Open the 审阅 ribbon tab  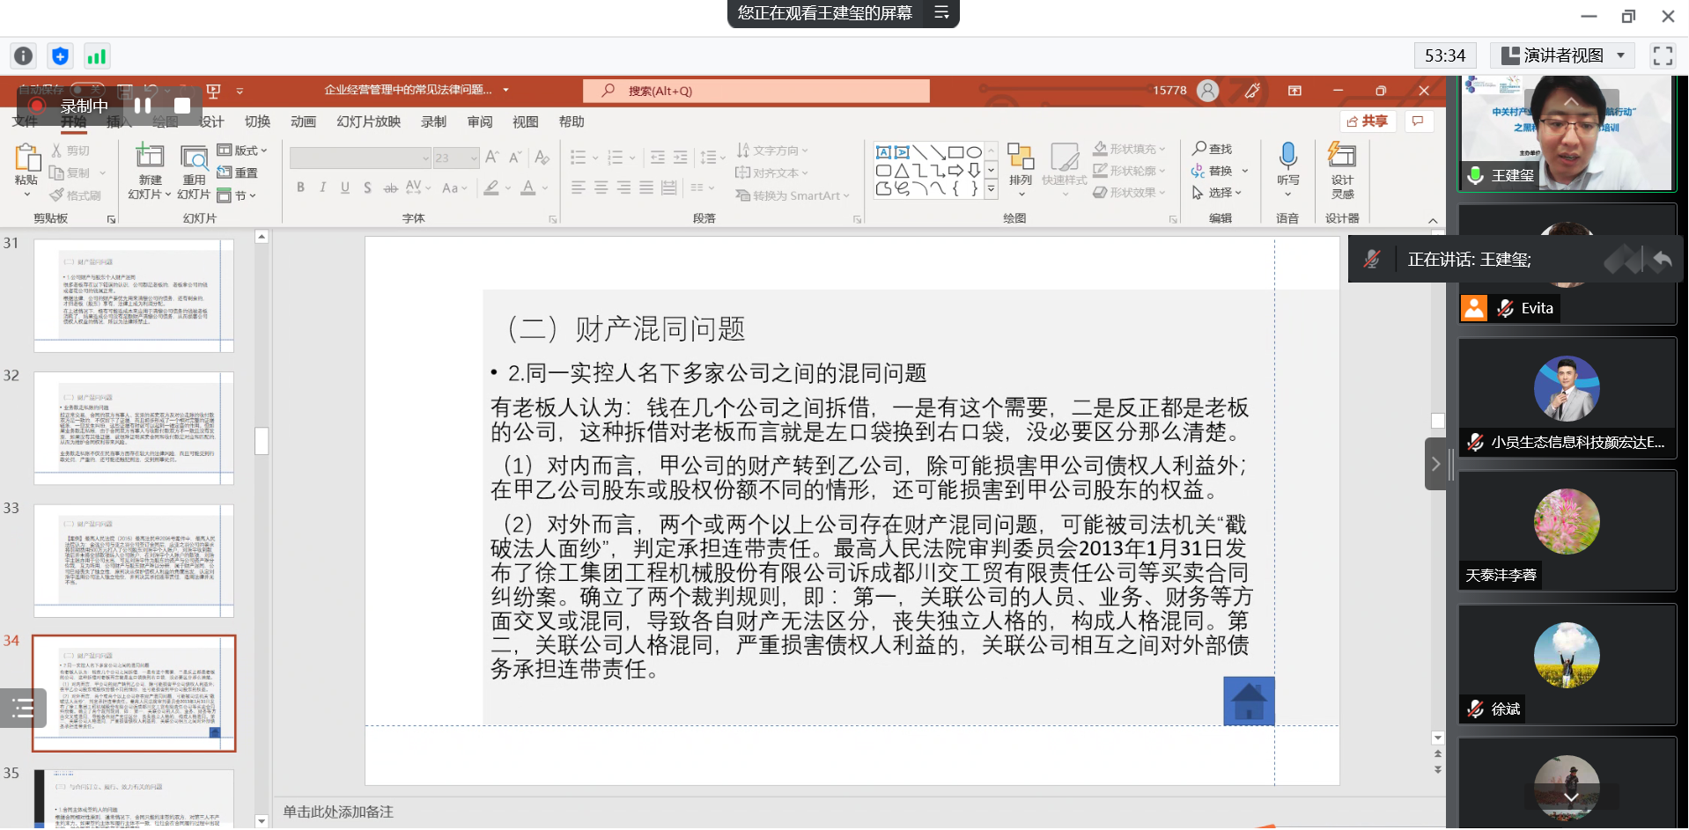tap(480, 121)
